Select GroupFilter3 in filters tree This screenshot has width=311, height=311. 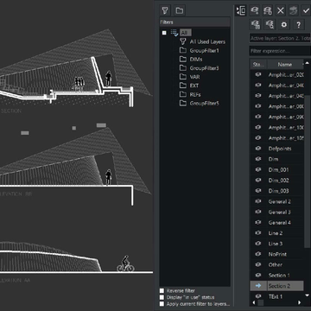coord(204,68)
